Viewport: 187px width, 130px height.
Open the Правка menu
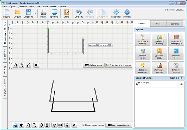click(x=13, y=7)
